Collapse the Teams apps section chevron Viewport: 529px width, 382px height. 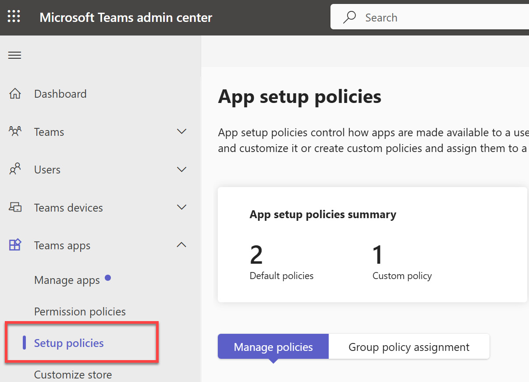pyautogui.click(x=181, y=245)
